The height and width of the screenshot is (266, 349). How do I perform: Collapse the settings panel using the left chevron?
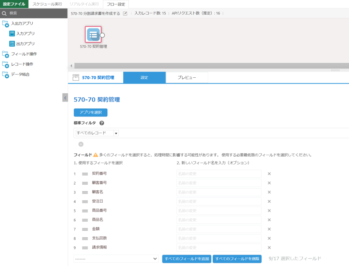click(65, 97)
